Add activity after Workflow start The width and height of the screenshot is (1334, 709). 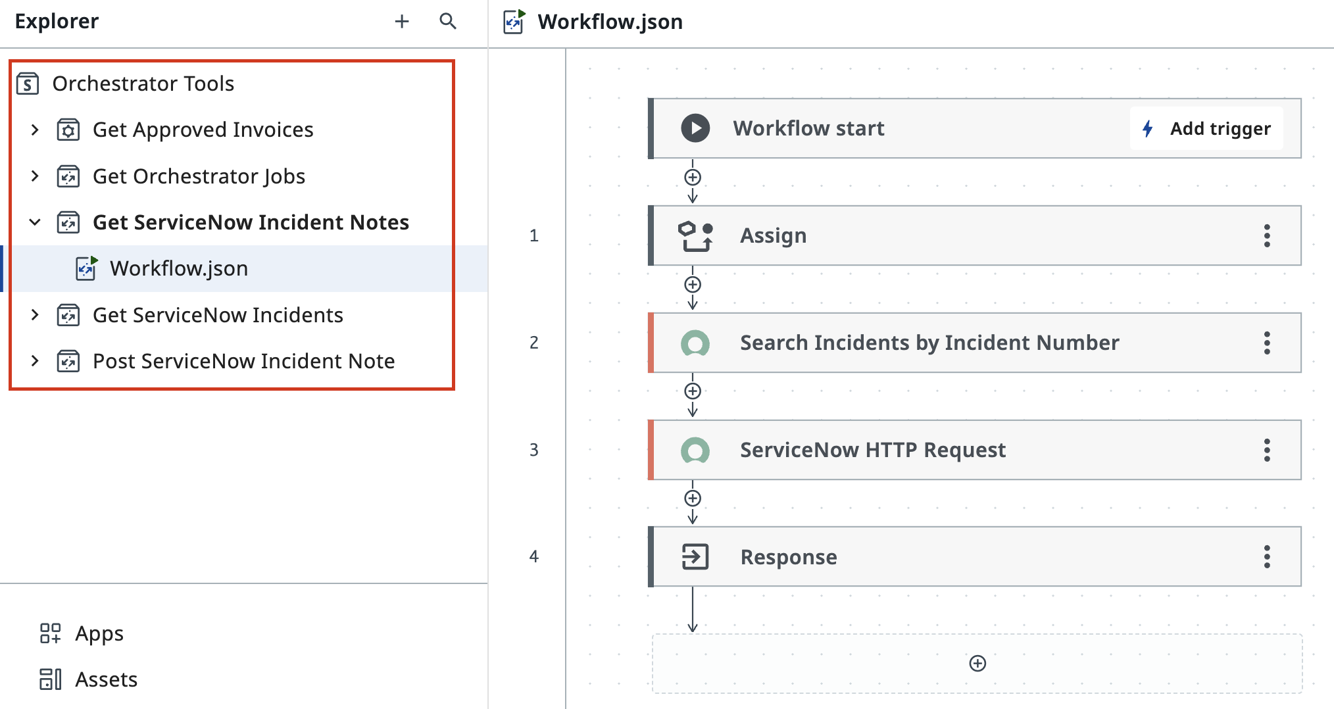693,178
